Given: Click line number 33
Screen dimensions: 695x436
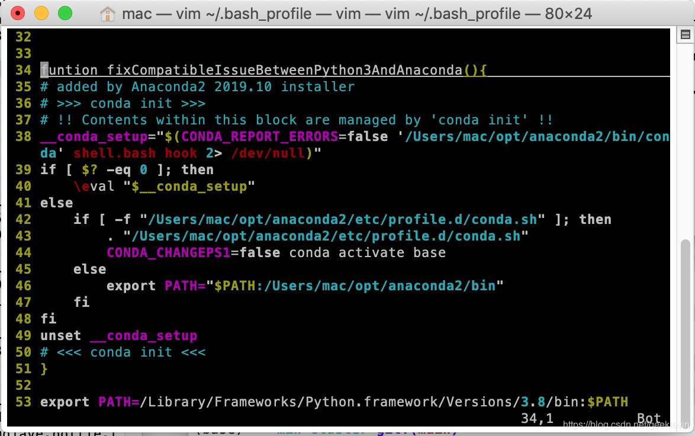Looking at the screenshot, I should click(24, 54).
